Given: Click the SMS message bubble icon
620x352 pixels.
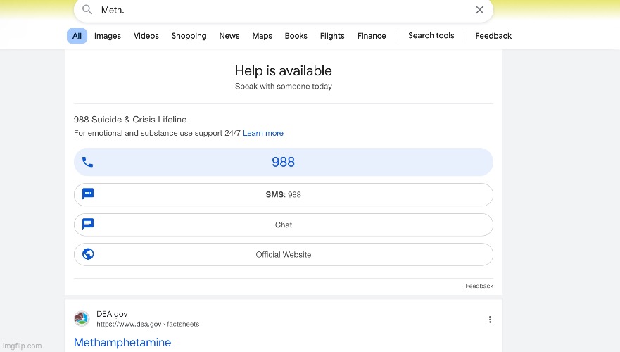Looking at the screenshot, I should [88, 194].
